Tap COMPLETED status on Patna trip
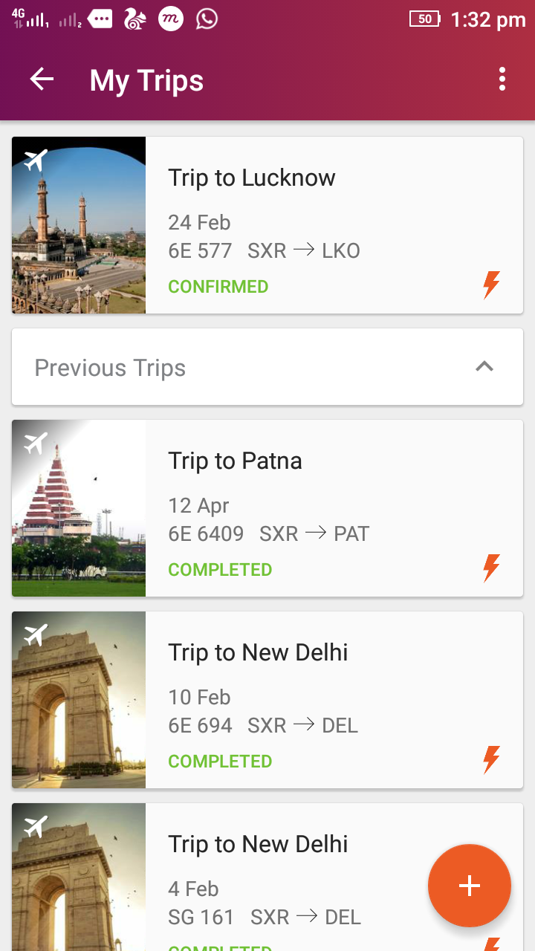The width and height of the screenshot is (535, 951). (x=220, y=570)
